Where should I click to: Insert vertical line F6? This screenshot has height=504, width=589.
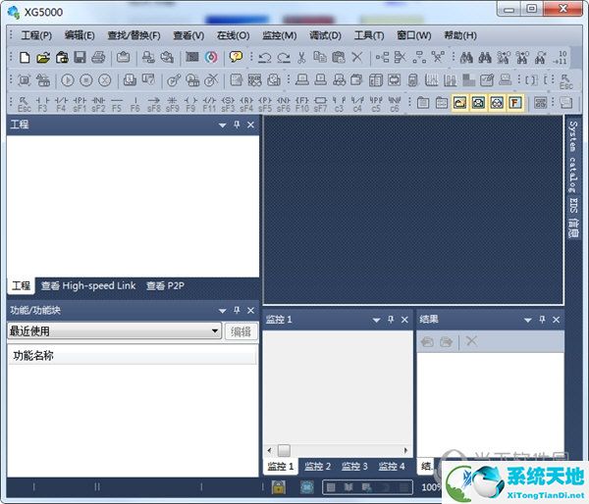click(135, 104)
